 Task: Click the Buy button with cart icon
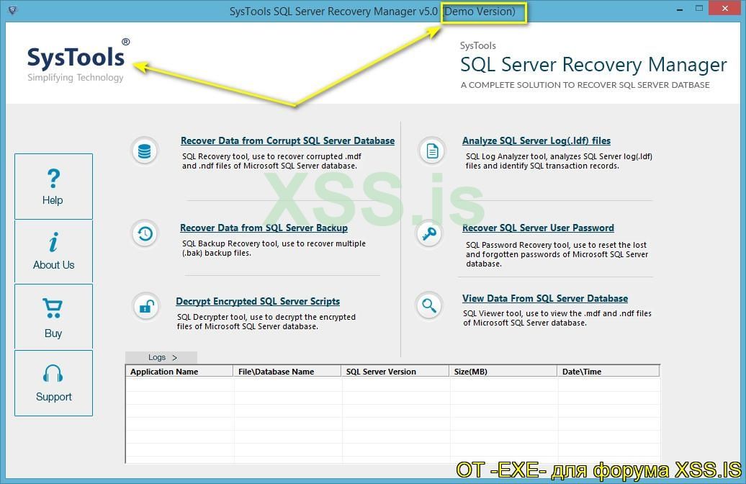53,316
